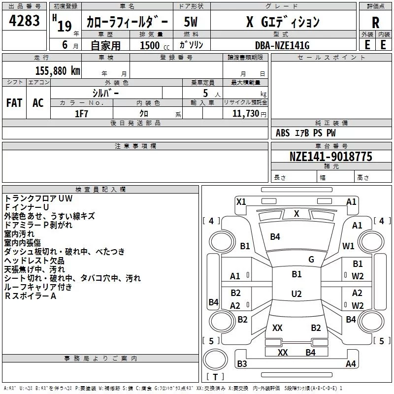Select the 注意事項欄 header
This screenshot has width=394, height=394.
pyautogui.click(x=135, y=146)
